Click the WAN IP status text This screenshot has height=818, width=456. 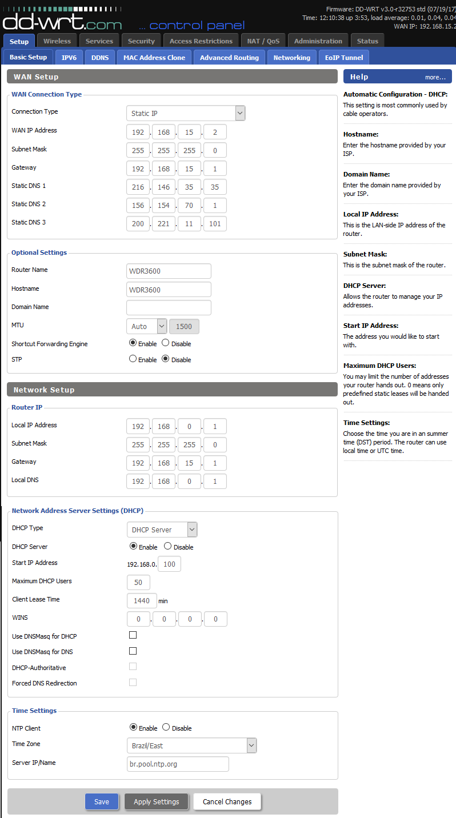pyautogui.click(x=425, y=26)
